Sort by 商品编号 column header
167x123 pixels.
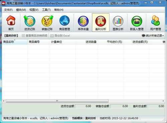(38, 42)
